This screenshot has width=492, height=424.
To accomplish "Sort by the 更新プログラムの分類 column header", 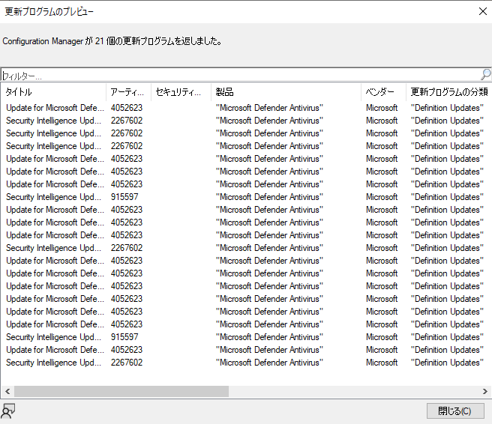I will tap(449, 92).
